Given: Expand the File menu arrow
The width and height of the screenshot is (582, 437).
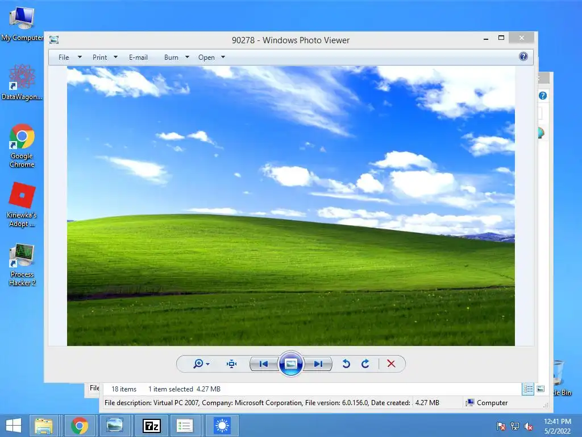Looking at the screenshot, I should coord(80,57).
